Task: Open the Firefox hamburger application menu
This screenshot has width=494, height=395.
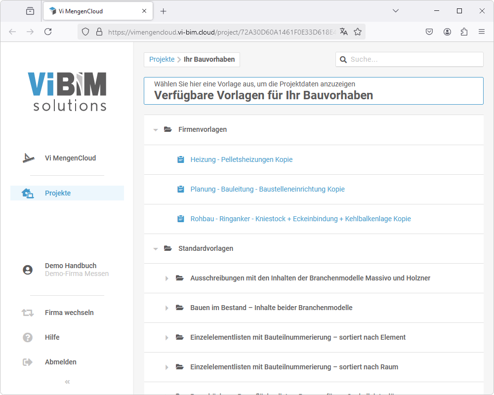Action: [482, 32]
